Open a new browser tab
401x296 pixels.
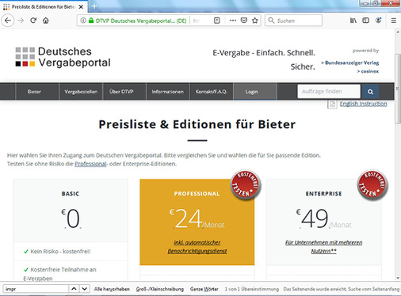click(94, 6)
